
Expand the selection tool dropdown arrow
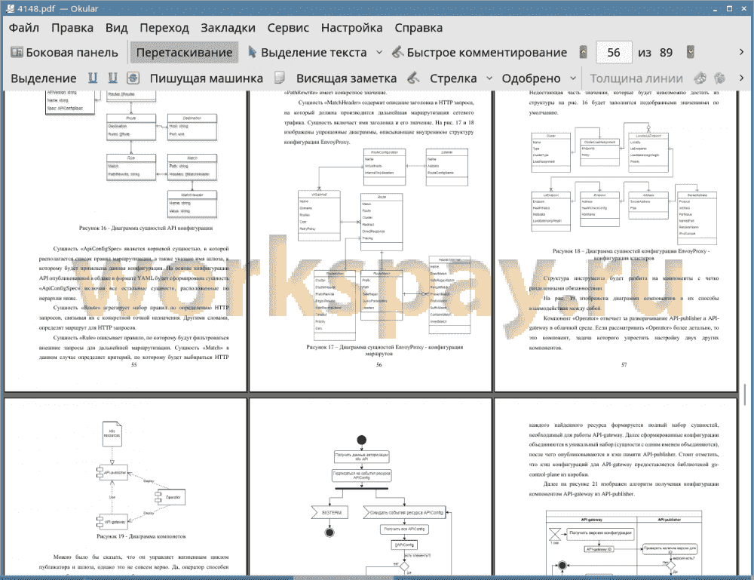[379, 53]
